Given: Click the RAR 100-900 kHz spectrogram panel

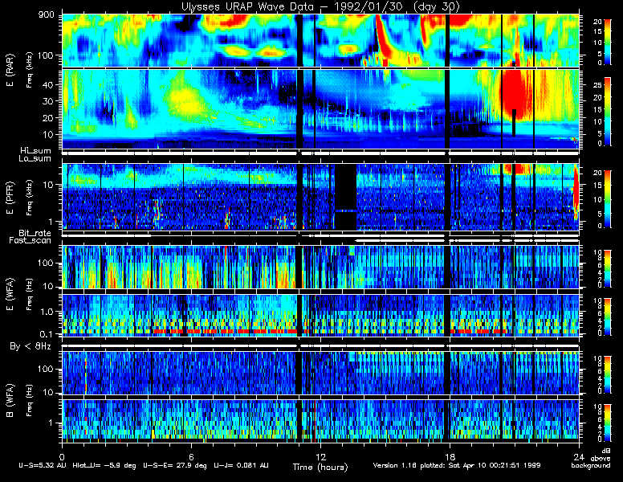Looking at the screenshot, I should [320, 40].
